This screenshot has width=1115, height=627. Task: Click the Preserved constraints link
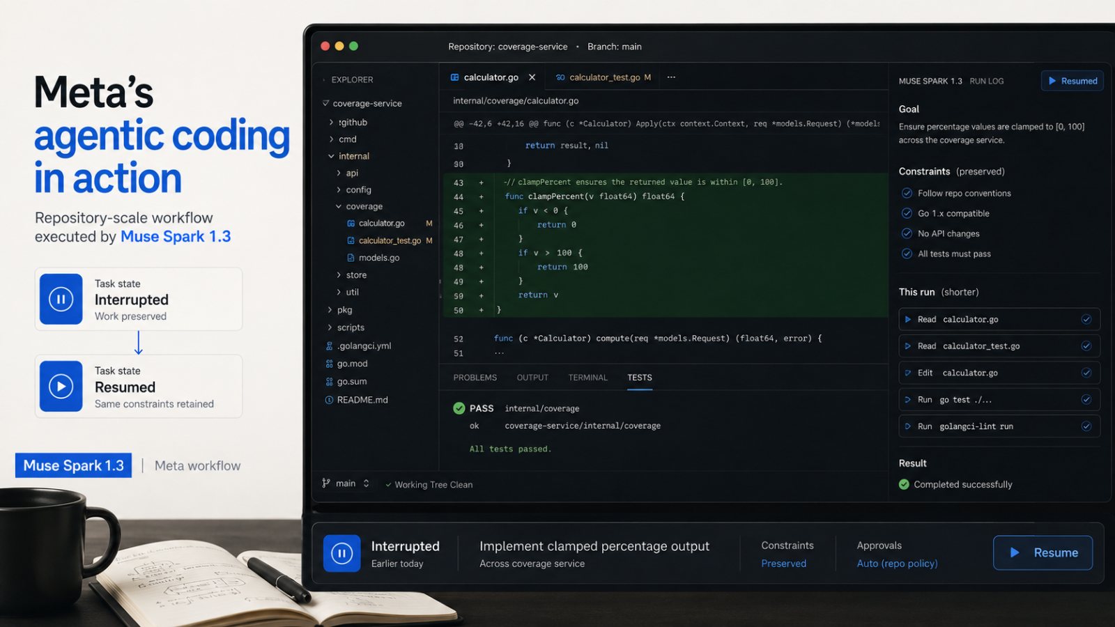click(x=783, y=564)
